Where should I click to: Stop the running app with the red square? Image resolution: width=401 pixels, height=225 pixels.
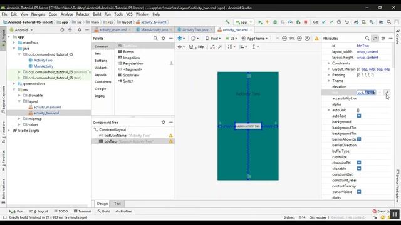[x=305, y=22]
